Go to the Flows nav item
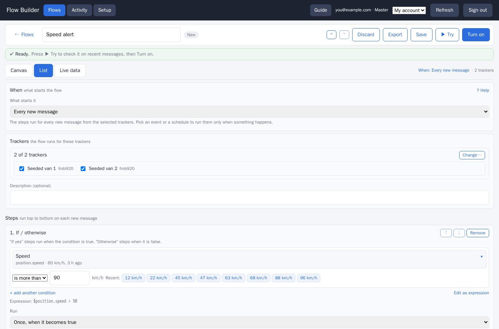The height and width of the screenshot is (329, 499). tap(54, 10)
